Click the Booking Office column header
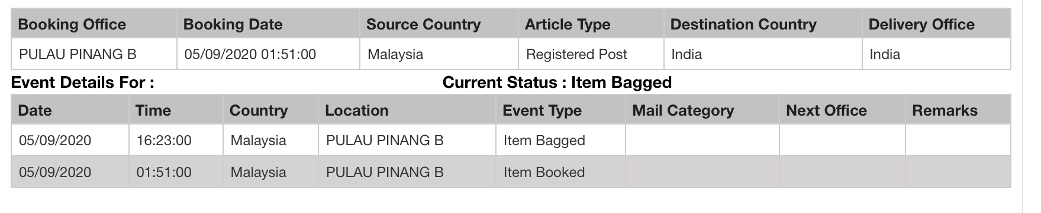Screen dimensions: 1041x213 pyautogui.click(x=94, y=24)
